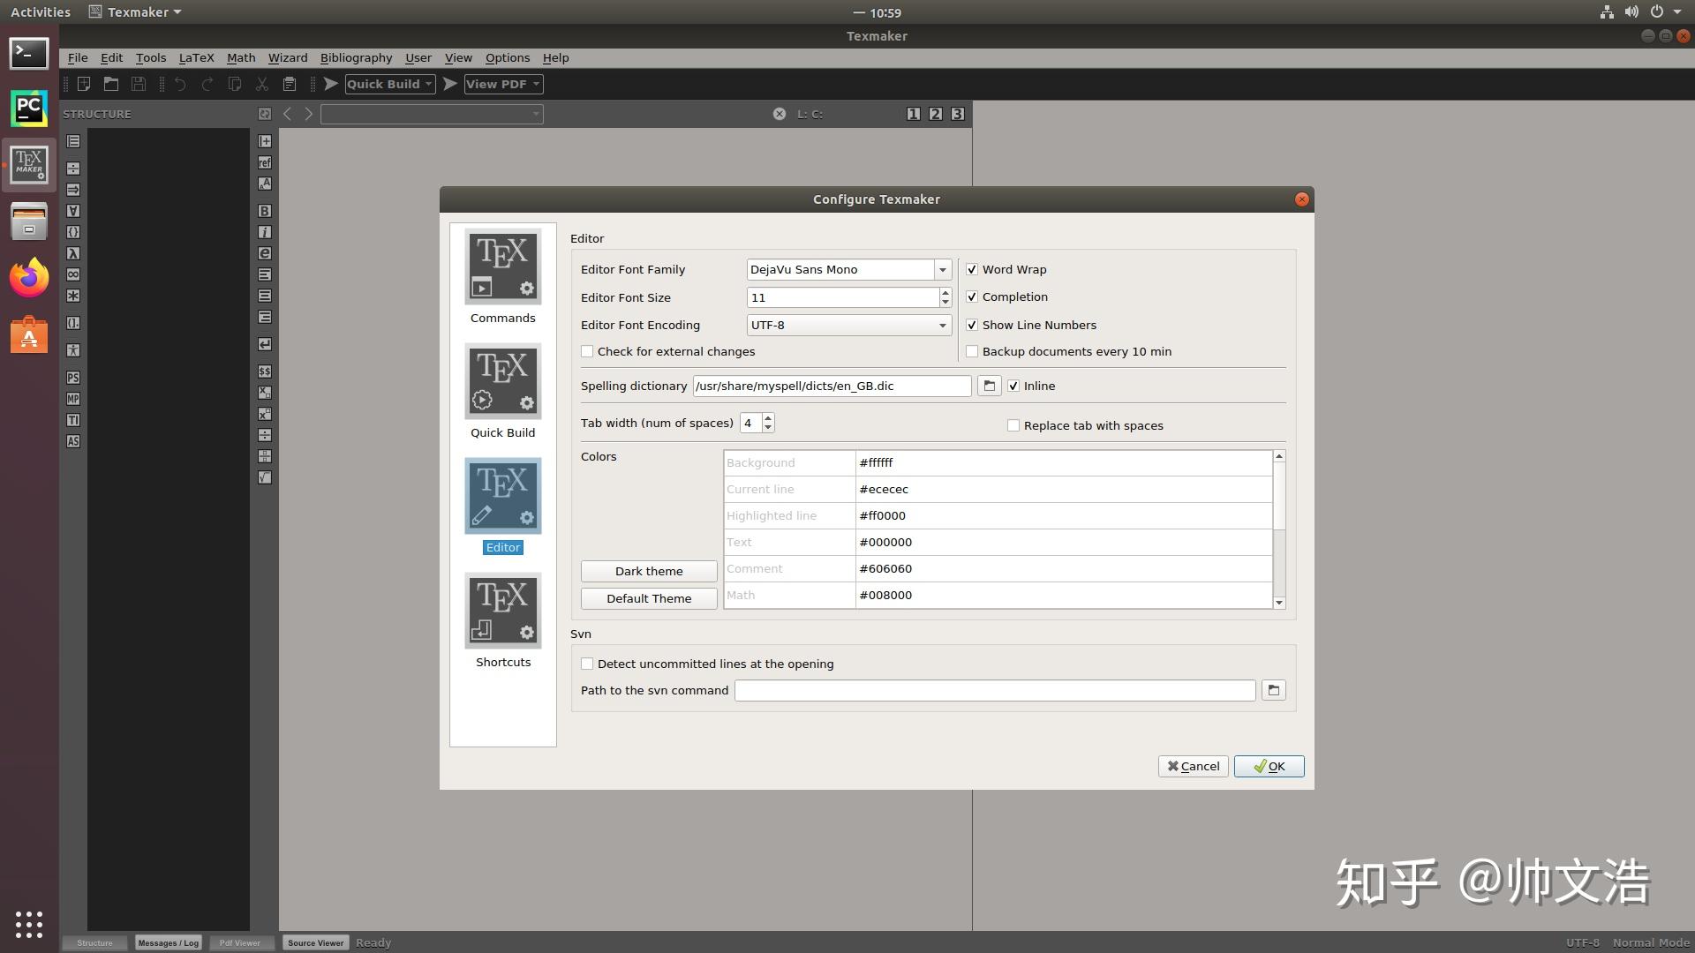1695x953 pixels.
Task: Uncheck Show Line Numbers checkbox
Action: click(972, 325)
